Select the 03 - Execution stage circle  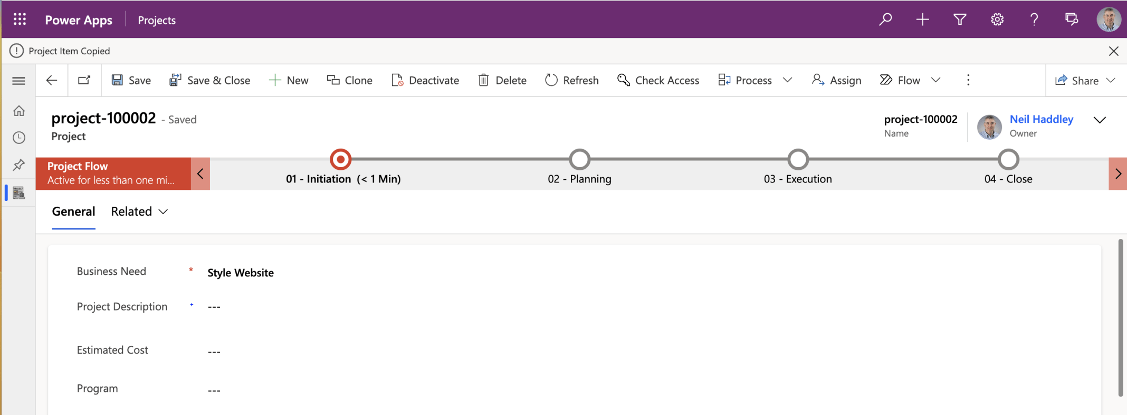click(798, 159)
